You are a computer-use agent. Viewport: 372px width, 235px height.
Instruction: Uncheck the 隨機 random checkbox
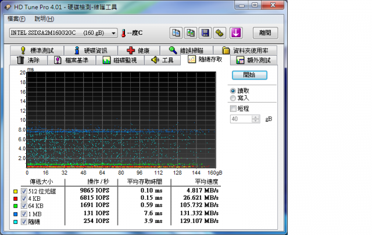[24, 222]
